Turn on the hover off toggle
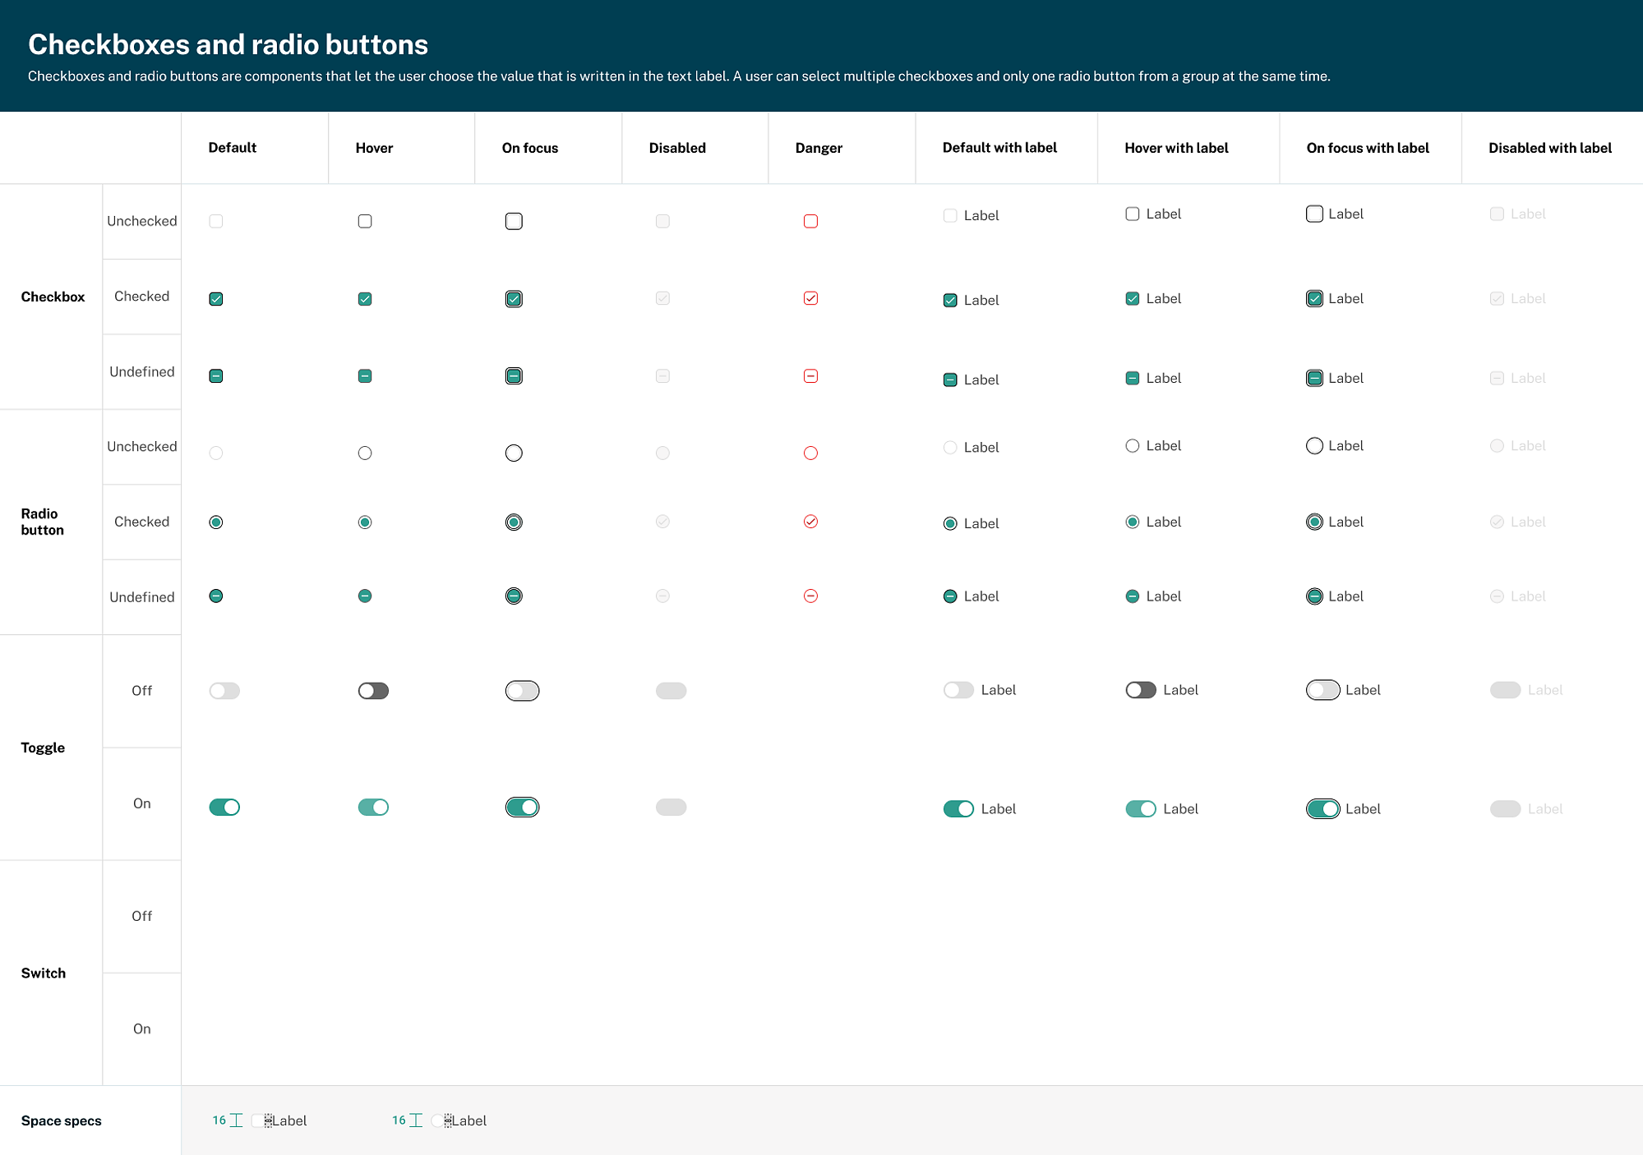 (373, 691)
